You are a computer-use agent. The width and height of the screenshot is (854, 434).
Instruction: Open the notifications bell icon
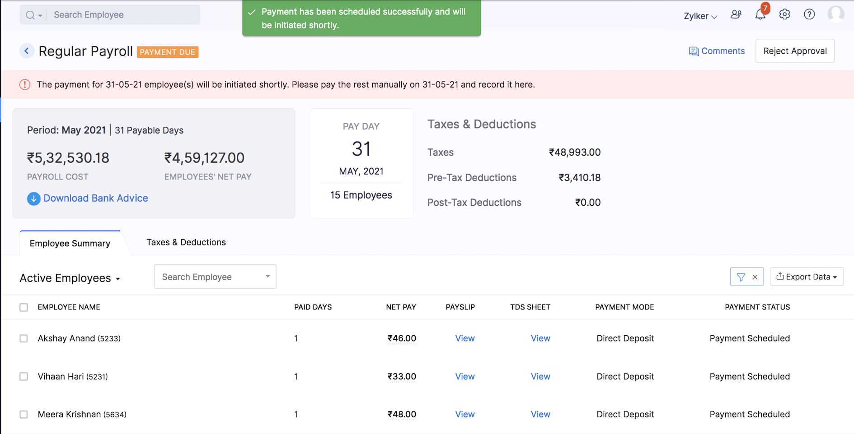click(760, 14)
